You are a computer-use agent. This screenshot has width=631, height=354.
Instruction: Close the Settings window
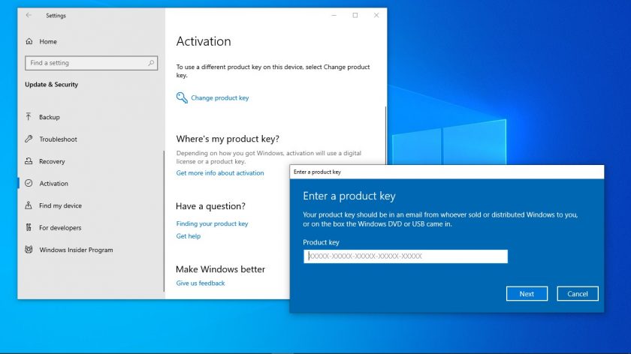[376, 15]
